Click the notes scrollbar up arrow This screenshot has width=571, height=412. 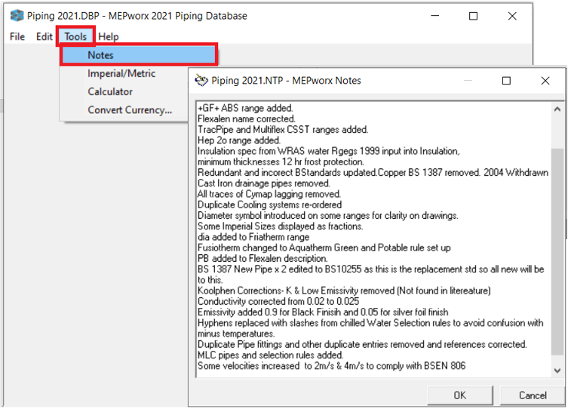point(557,109)
